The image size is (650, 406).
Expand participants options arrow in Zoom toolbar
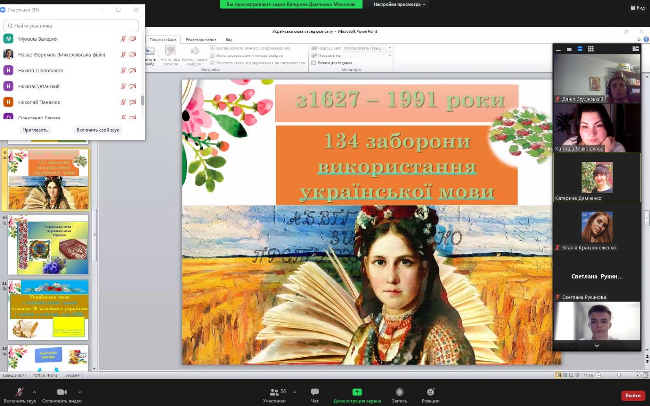(x=295, y=392)
